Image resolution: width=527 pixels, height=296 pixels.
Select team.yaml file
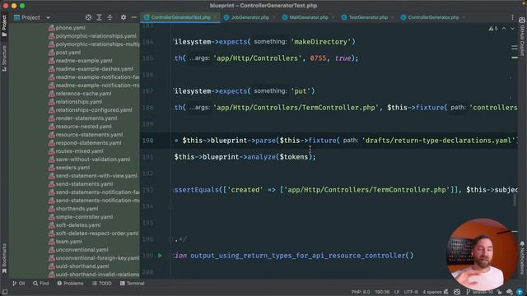[68, 242]
